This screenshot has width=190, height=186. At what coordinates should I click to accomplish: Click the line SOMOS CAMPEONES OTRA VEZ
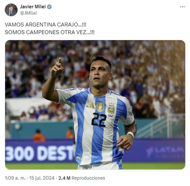coord(50,32)
